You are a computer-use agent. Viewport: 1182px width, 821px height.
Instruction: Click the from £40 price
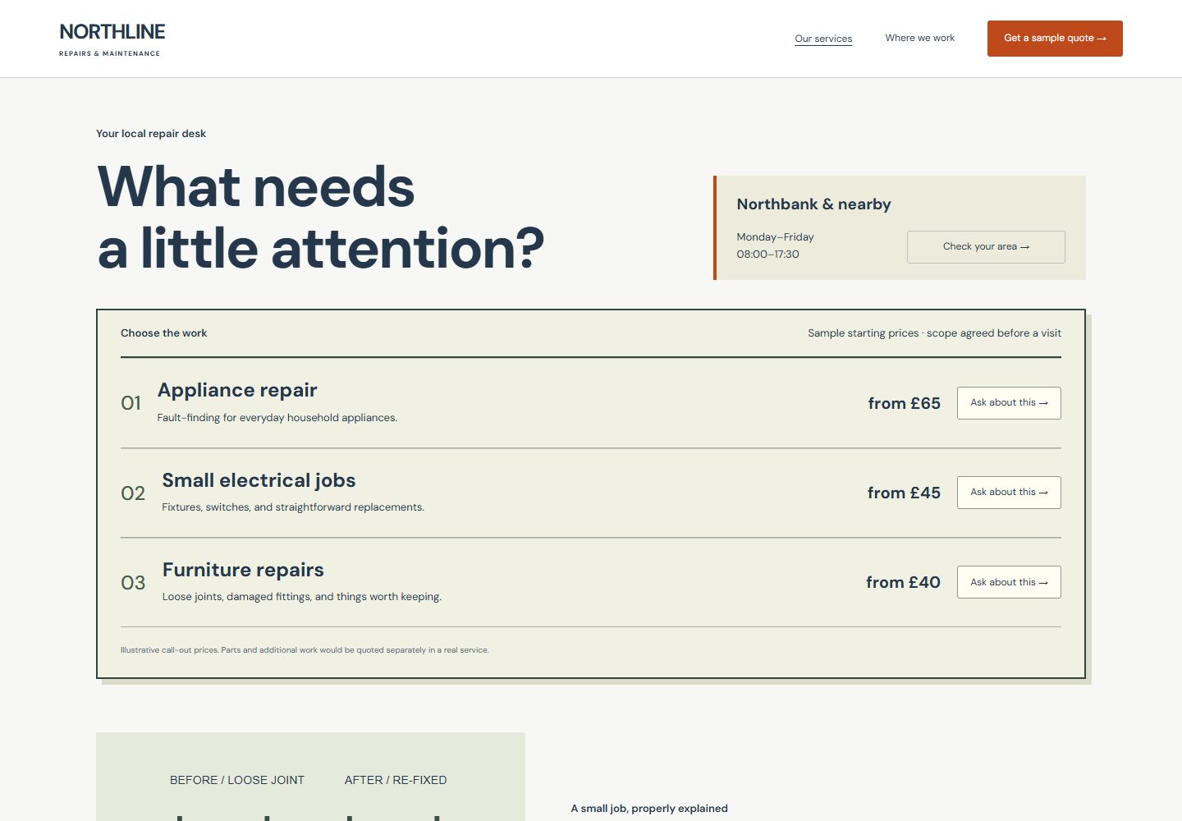click(x=903, y=582)
